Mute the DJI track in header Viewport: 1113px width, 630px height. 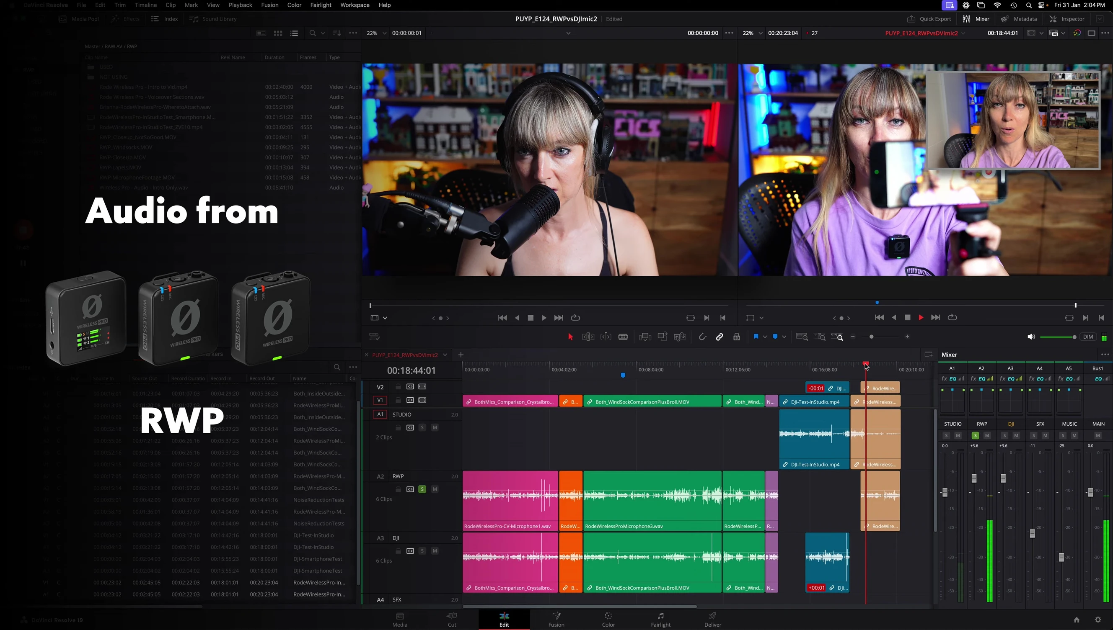[x=435, y=551]
